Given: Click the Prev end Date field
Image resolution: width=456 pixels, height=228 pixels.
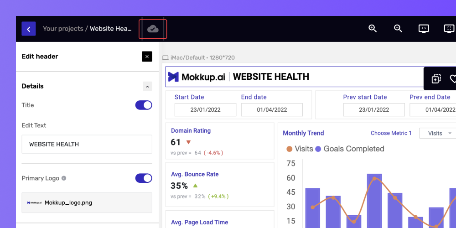Looking at the screenshot, I should [x=433, y=109].
